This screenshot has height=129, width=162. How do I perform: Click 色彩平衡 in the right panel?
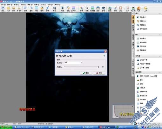[141, 99]
